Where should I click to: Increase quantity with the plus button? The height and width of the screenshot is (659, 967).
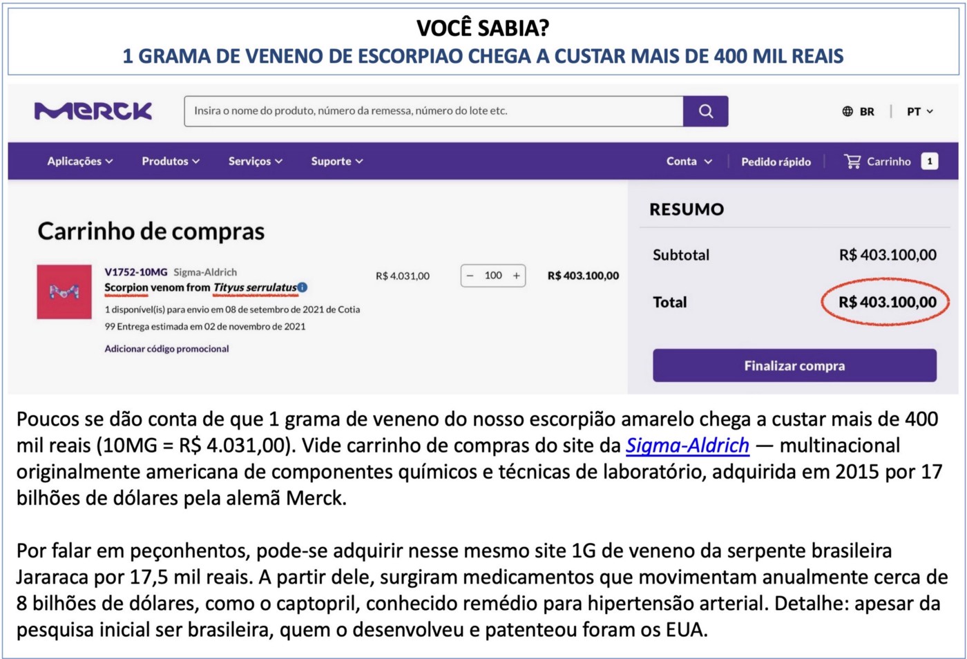pyautogui.click(x=516, y=276)
